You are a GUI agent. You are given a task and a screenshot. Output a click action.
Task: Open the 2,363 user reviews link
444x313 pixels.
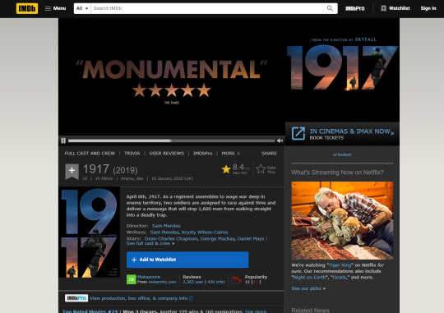pos(193,282)
